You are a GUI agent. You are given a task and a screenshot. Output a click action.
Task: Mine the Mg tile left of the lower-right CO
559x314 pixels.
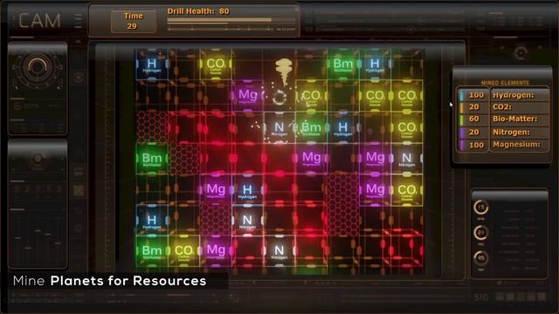375,190
